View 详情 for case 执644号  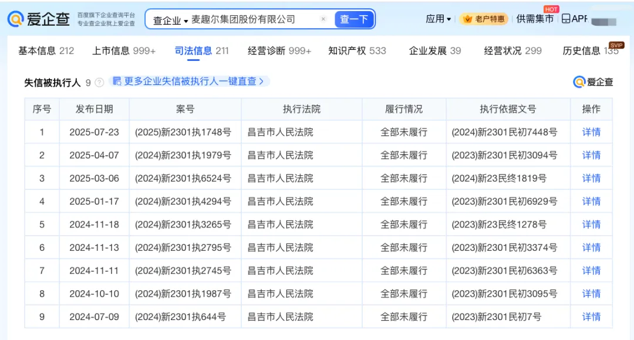pyautogui.click(x=591, y=317)
